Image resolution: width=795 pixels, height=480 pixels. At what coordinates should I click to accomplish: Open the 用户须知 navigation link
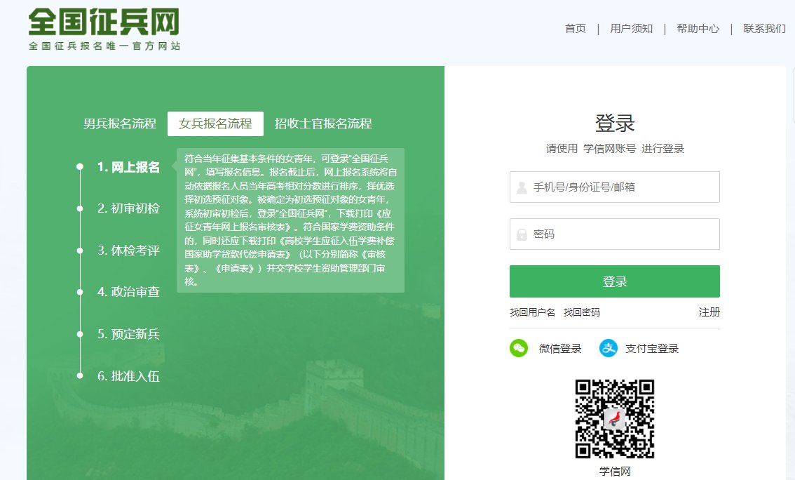click(x=631, y=28)
